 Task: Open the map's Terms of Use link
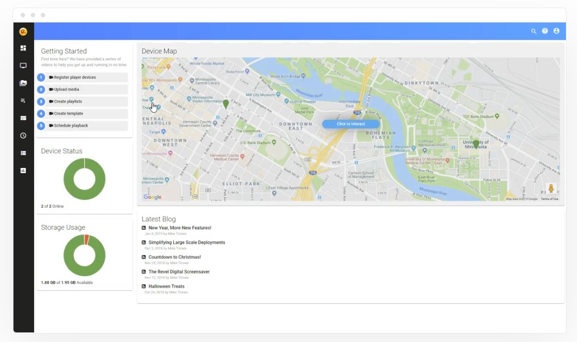pyautogui.click(x=550, y=199)
